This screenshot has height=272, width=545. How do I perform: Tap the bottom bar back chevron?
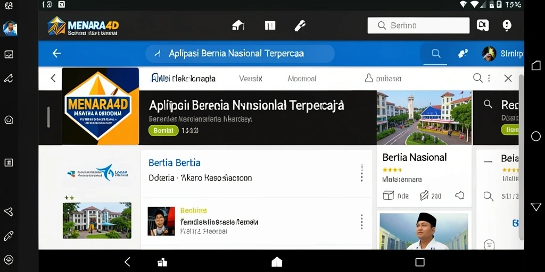127,261
